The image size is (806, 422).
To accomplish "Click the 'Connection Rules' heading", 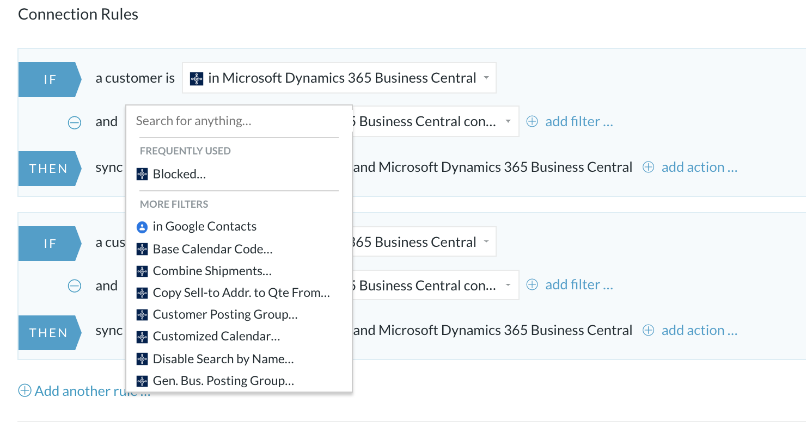I will point(78,14).
